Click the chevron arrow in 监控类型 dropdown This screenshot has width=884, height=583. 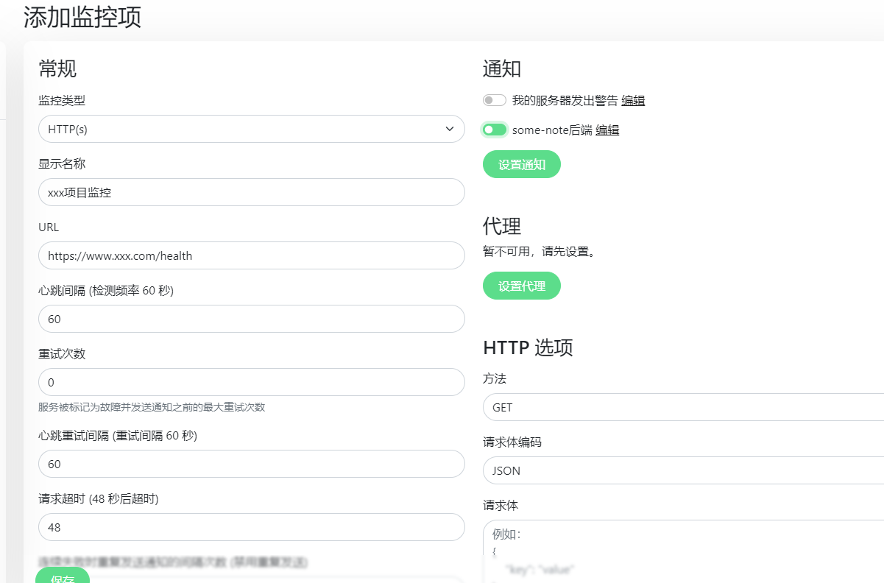tap(449, 129)
